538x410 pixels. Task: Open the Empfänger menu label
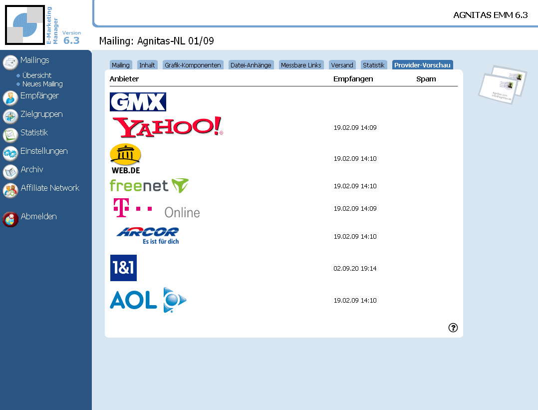tap(39, 96)
